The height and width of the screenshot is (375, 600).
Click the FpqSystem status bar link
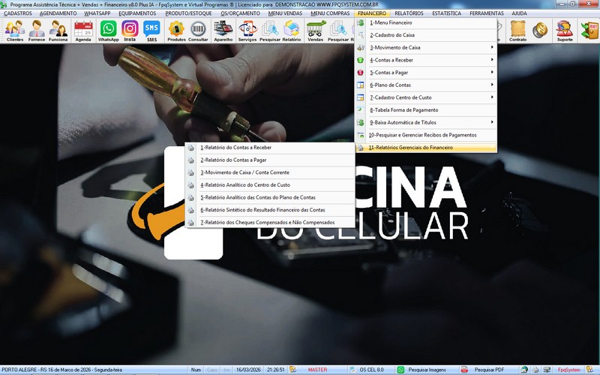coord(568,370)
